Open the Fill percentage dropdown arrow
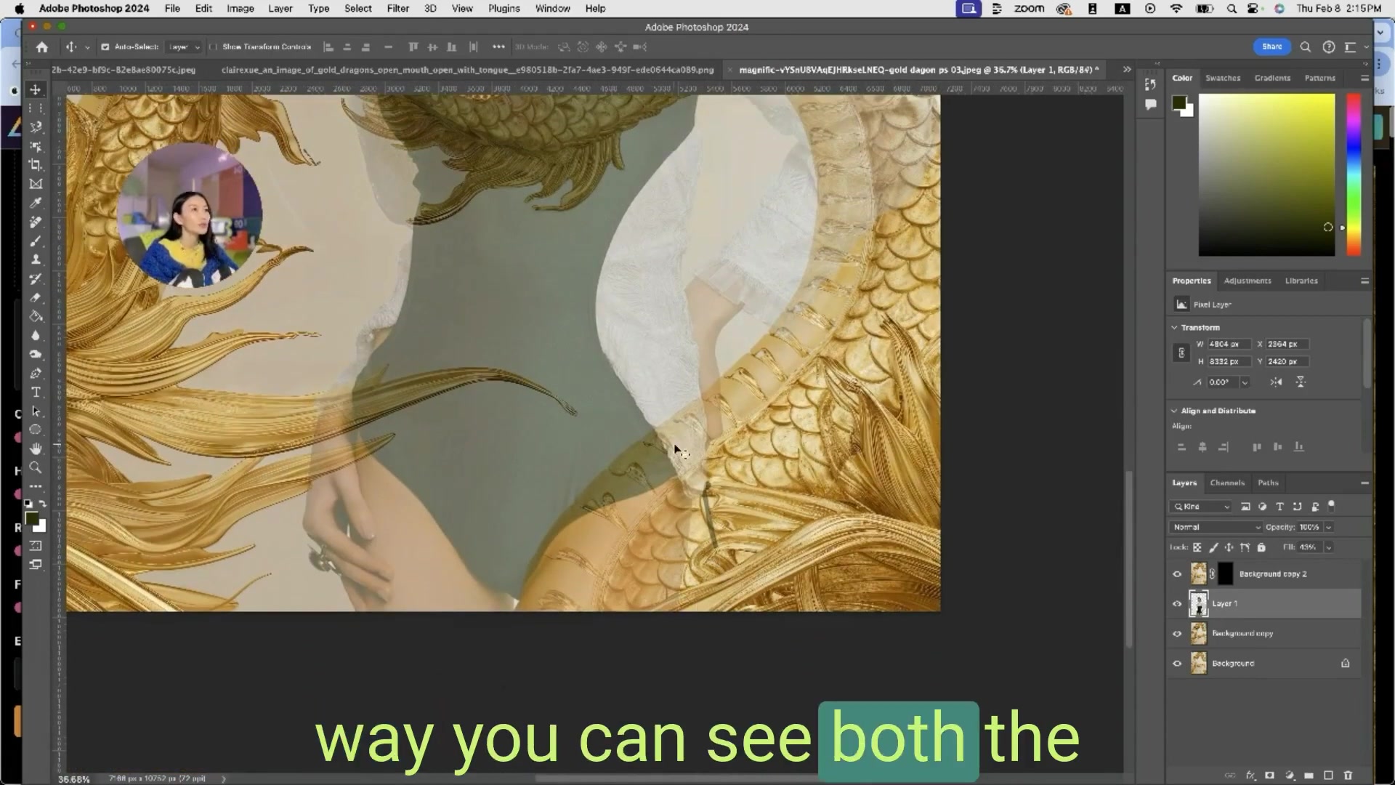 1329,547
